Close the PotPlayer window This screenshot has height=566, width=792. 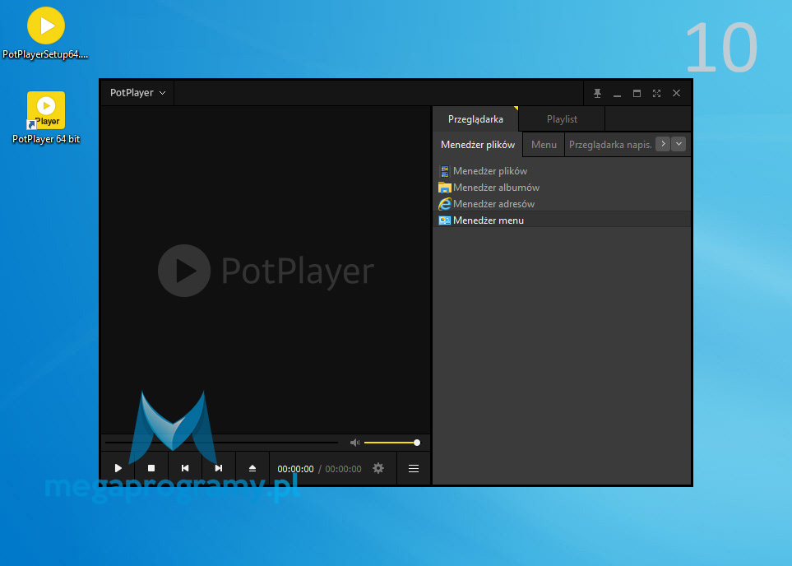(676, 94)
